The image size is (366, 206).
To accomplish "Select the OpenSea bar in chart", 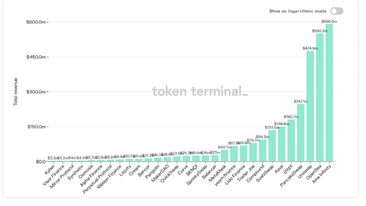I will click(x=320, y=98).
